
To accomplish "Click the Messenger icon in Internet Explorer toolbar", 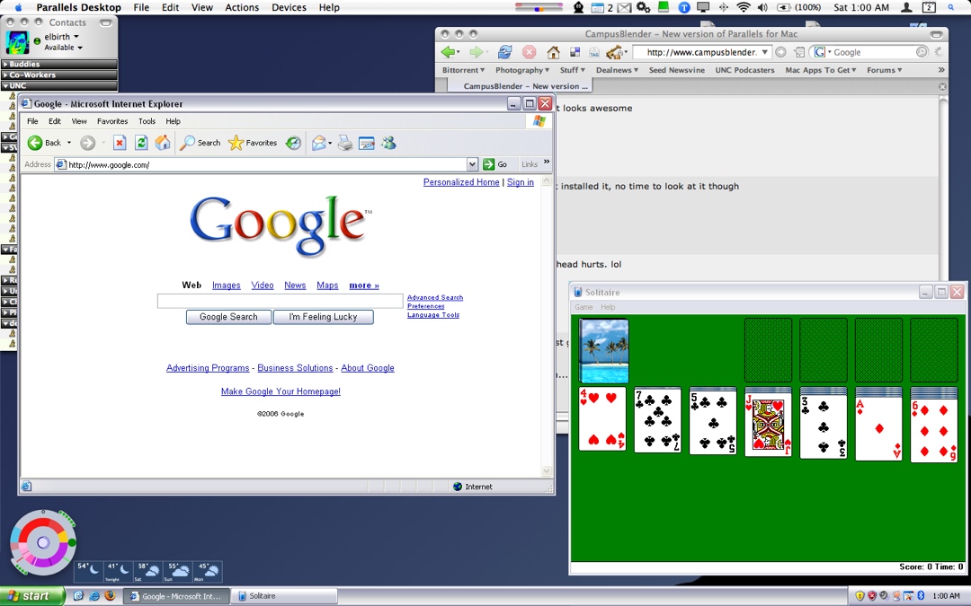I will pyautogui.click(x=388, y=143).
